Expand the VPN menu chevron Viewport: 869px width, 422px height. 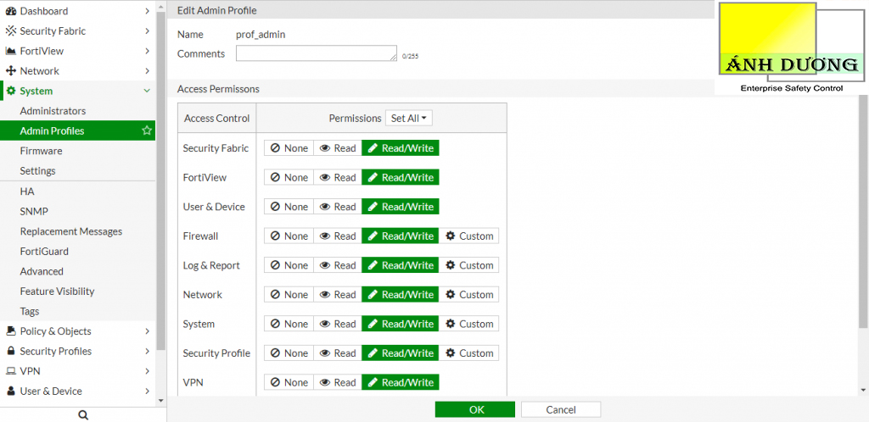click(x=147, y=371)
